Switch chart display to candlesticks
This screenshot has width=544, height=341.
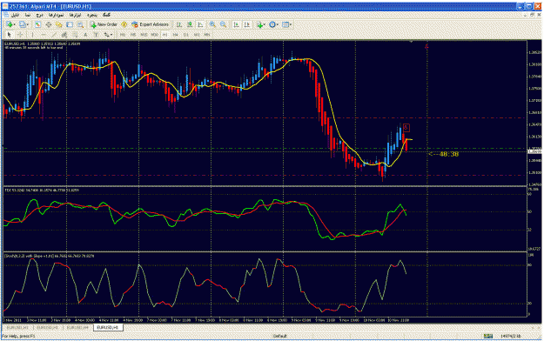(190, 24)
